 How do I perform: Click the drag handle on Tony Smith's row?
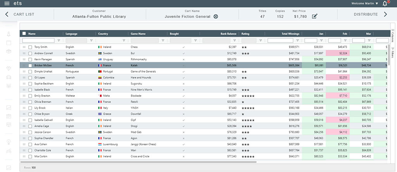click(x=24, y=47)
